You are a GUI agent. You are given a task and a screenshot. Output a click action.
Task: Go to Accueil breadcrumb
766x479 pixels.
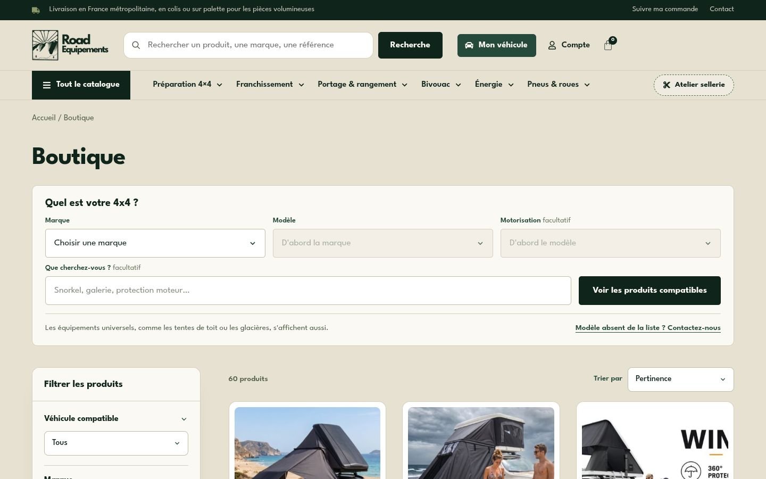click(44, 118)
